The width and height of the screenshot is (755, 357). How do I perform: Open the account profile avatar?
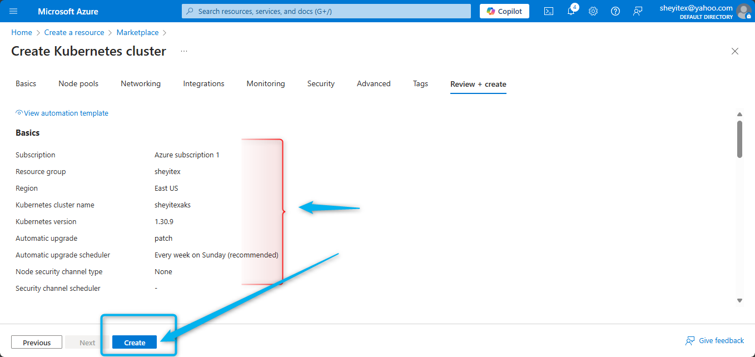[743, 11]
